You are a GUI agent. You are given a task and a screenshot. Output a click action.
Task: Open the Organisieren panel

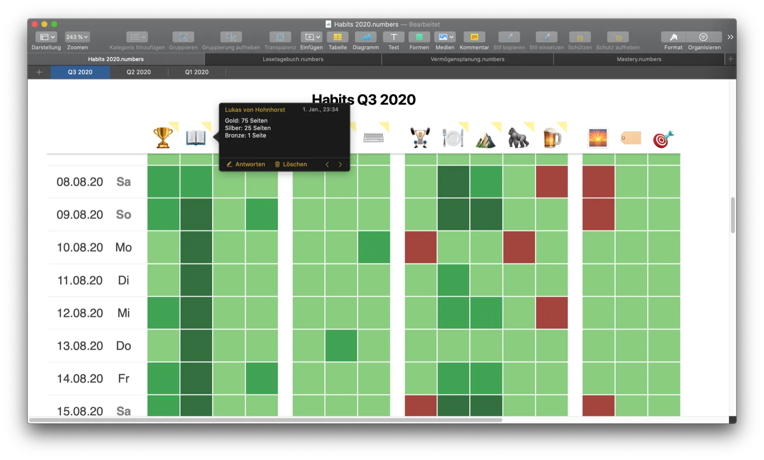point(704,37)
